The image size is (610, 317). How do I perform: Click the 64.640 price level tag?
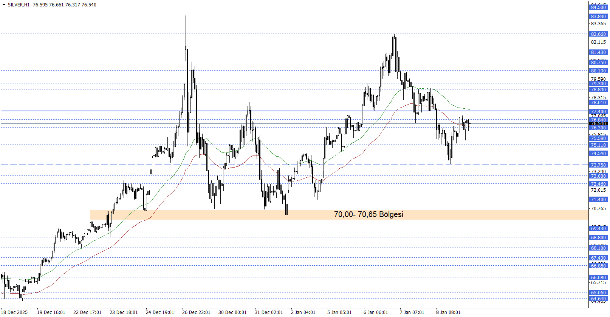(x=598, y=299)
